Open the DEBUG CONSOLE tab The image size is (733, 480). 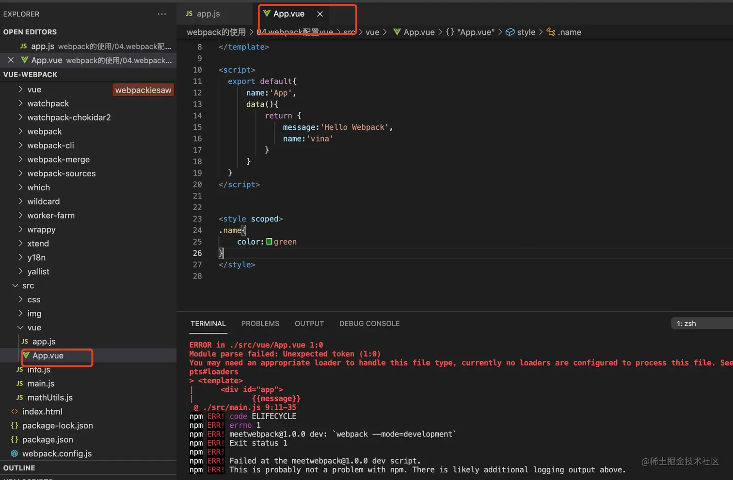[x=369, y=323]
